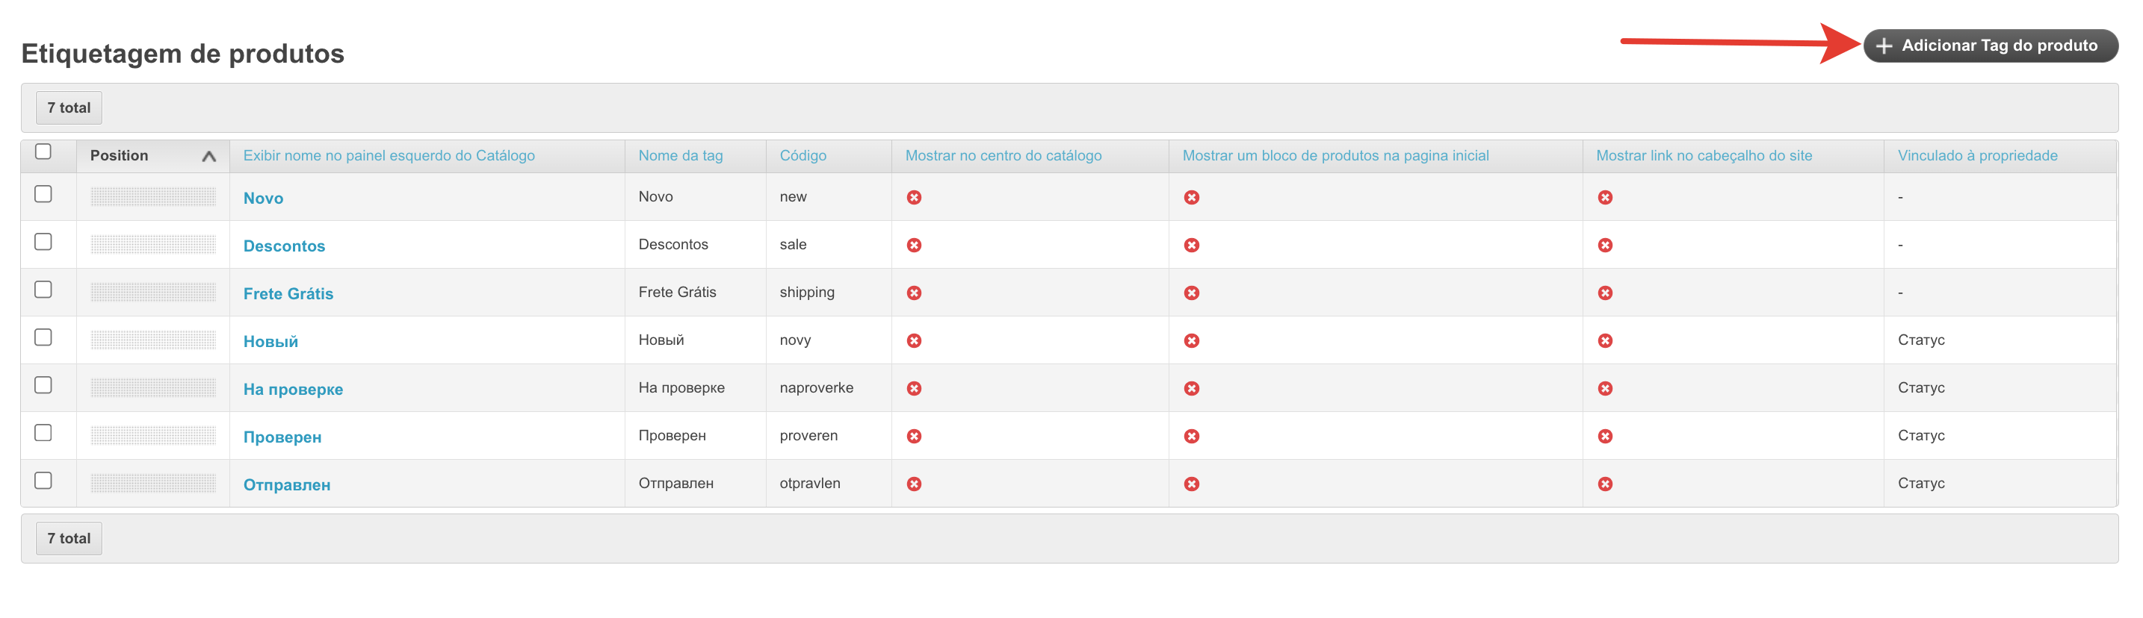
Task: Toggle header link status for Frete Grátis
Action: click(x=1605, y=293)
